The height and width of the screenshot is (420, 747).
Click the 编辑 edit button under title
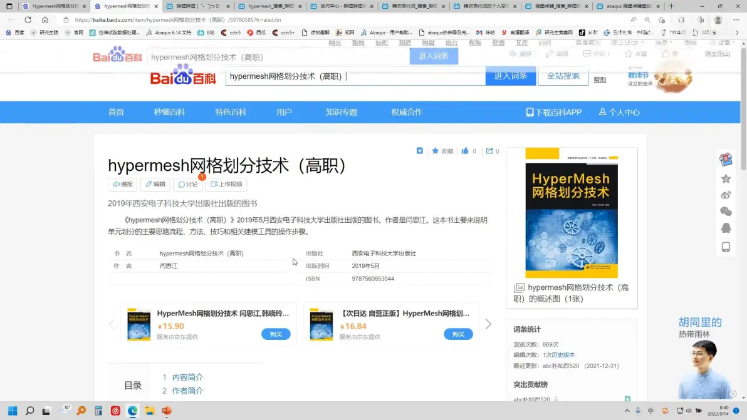[x=155, y=184]
